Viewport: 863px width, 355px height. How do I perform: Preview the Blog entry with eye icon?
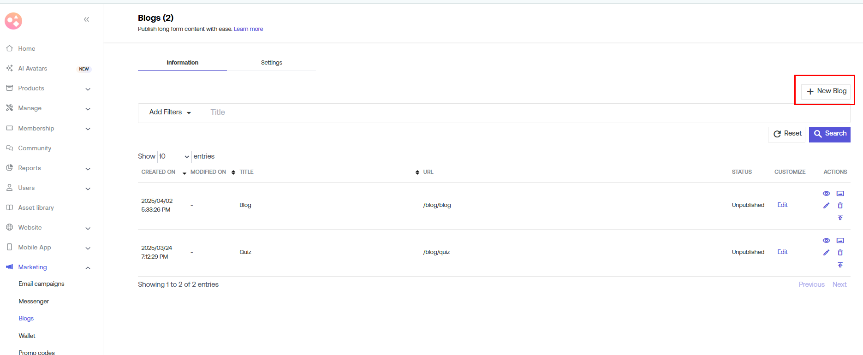[826, 194]
